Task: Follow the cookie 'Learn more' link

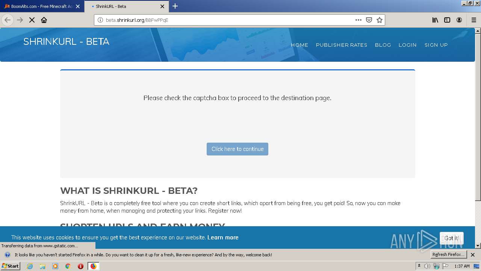Action: click(x=223, y=238)
